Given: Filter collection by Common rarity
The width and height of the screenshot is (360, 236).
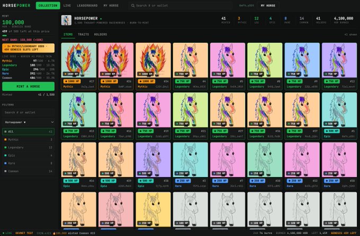Looking at the screenshot, I should tap(28, 171).
